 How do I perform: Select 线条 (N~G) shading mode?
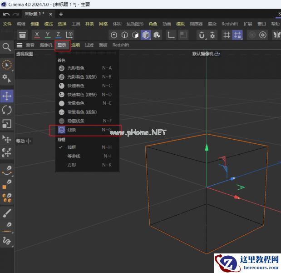click(x=72, y=130)
